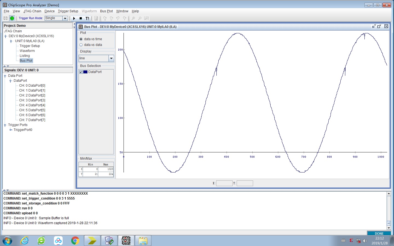This screenshot has height=246, width=394.
Task: Open the Trigger Run Mode dropdown
Action: [65, 18]
